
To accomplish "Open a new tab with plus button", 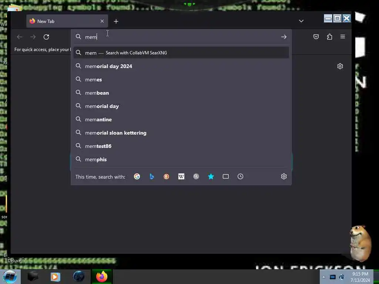I will [116, 21].
